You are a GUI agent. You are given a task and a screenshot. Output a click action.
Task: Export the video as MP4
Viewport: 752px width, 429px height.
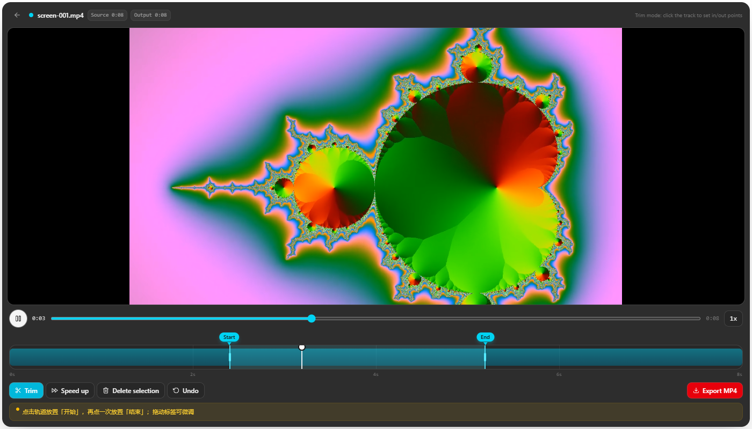714,390
